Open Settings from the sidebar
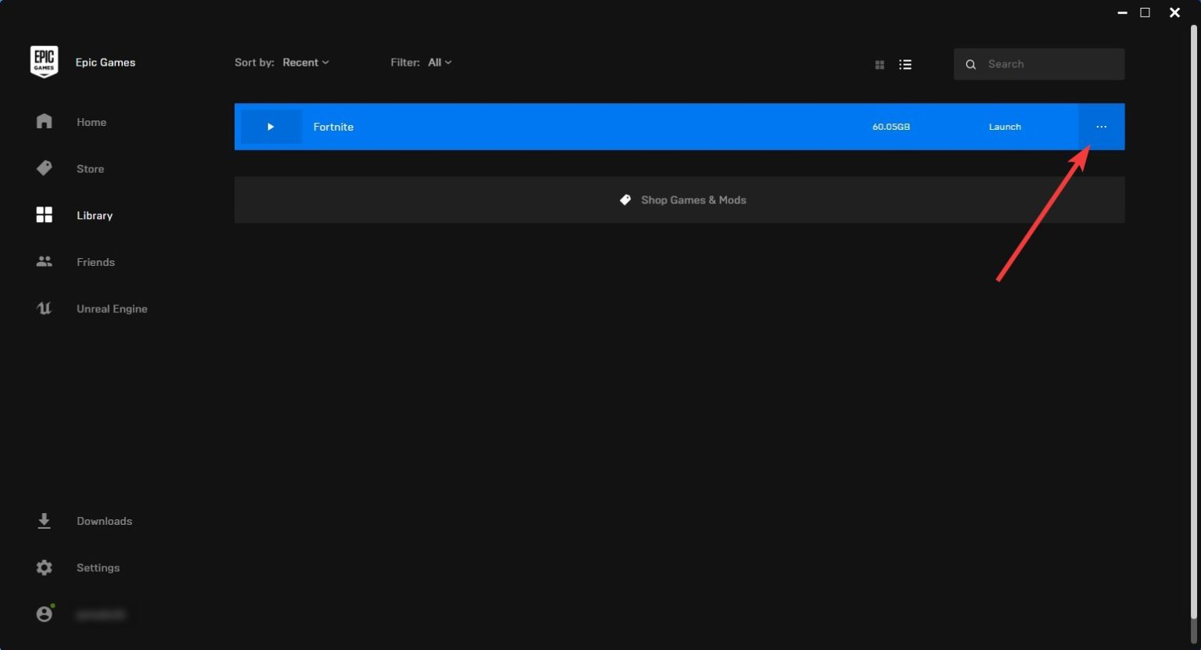The width and height of the screenshot is (1201, 650). tap(98, 568)
